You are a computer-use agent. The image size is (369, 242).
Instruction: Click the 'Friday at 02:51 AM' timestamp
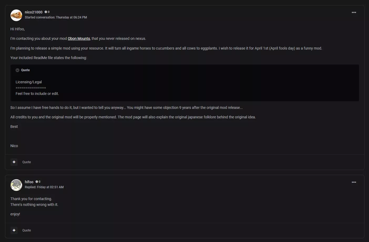(50, 187)
